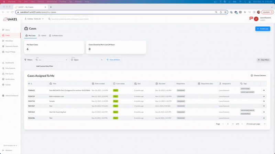This screenshot has height=154, width=275.
Task: Click case ID 9360633
Action: coord(31,90)
